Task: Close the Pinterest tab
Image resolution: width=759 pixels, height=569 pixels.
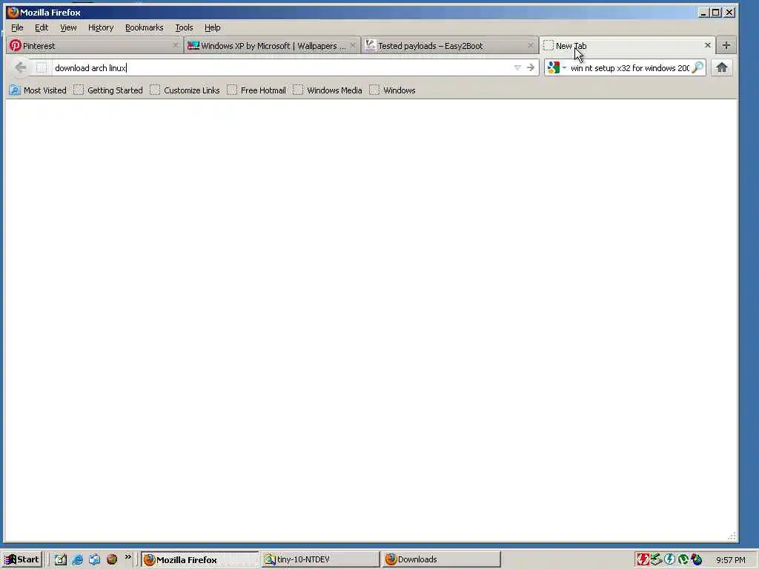Action: coord(175,45)
